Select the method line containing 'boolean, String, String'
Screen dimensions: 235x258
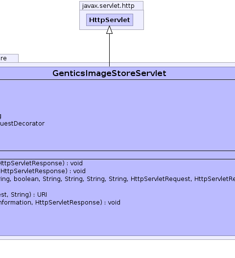coord(117,179)
